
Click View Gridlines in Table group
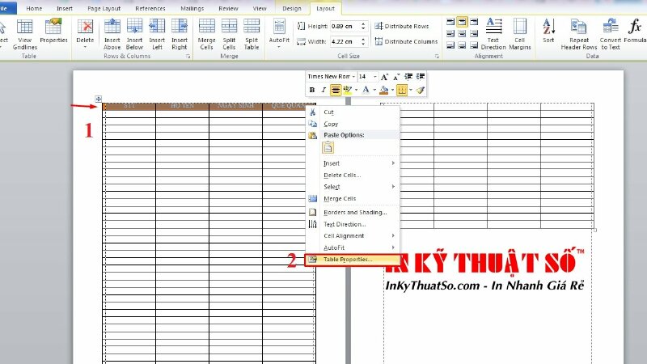pos(25,35)
